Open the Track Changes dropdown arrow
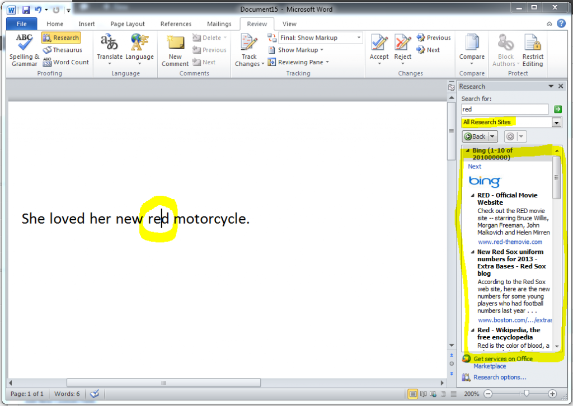The image size is (573, 406). pos(263,64)
